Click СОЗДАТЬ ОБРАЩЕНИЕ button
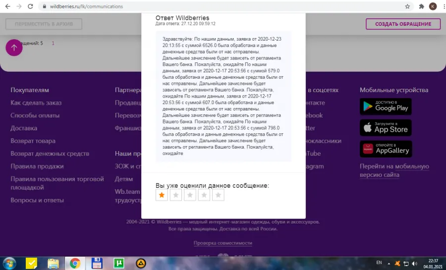The height and width of the screenshot is (270, 446). 403,24
